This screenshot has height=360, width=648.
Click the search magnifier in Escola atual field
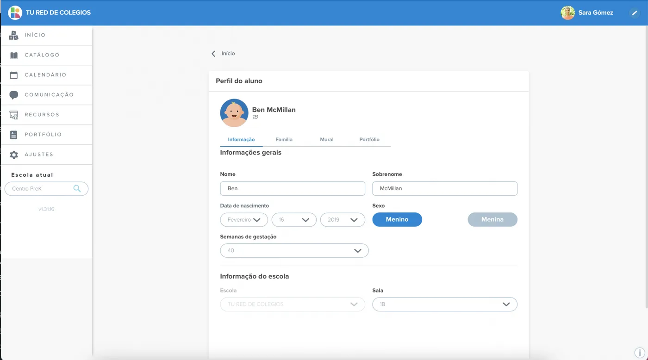tap(77, 188)
